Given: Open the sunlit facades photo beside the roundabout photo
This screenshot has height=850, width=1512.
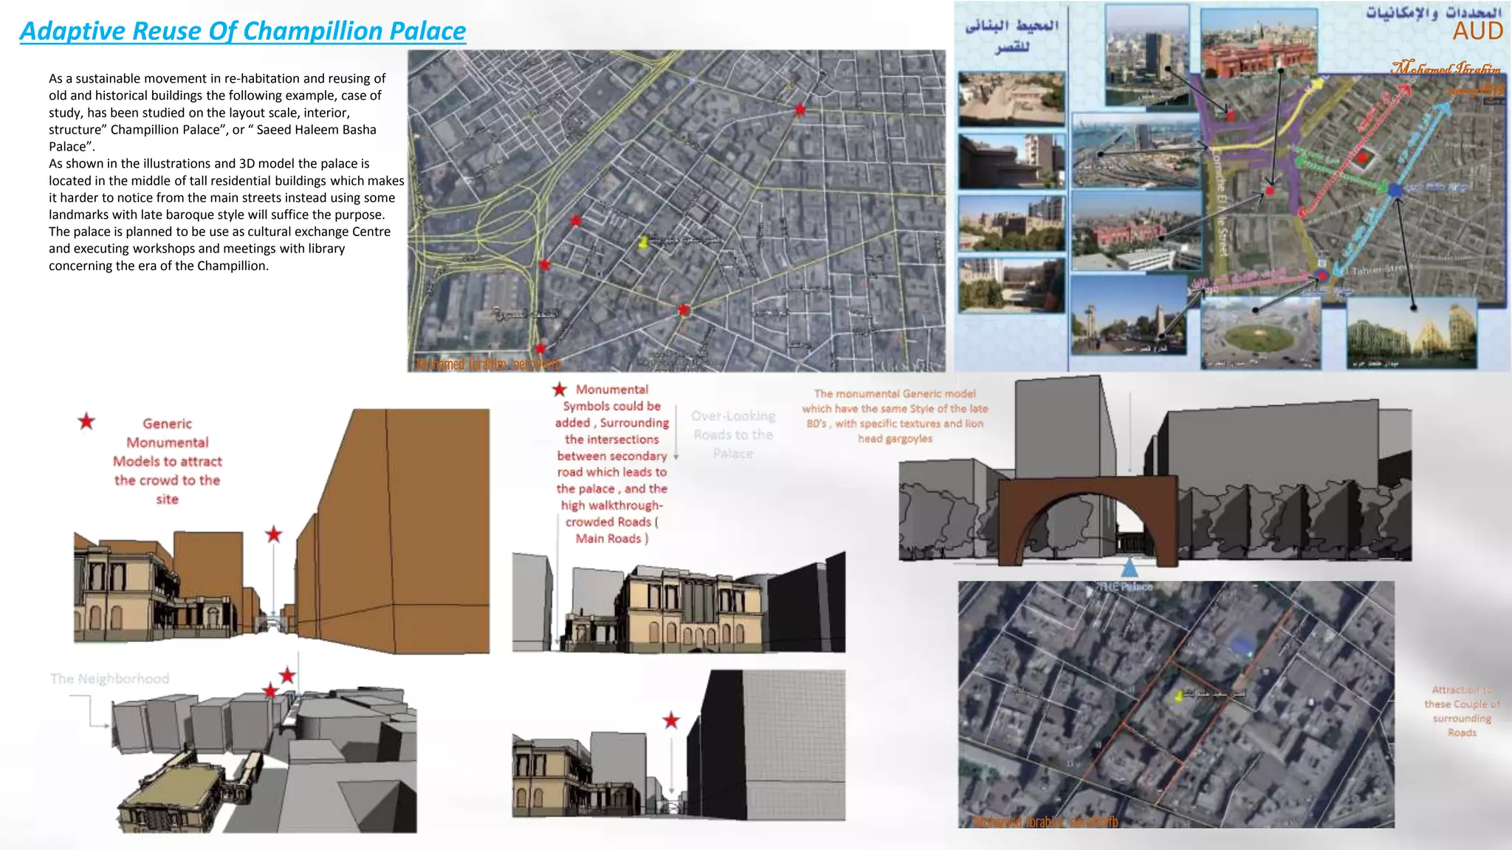Looking at the screenshot, I should (x=1412, y=333).
